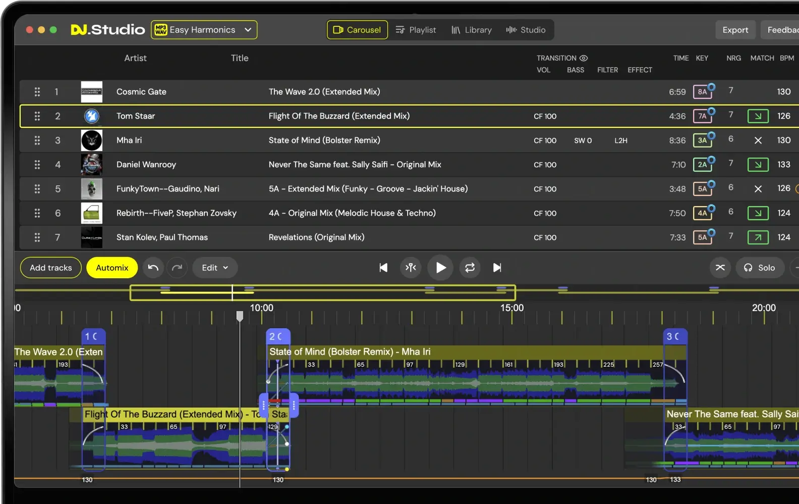Grab the drag handle of Tom Staar row
The height and width of the screenshot is (504, 799).
[37, 116]
